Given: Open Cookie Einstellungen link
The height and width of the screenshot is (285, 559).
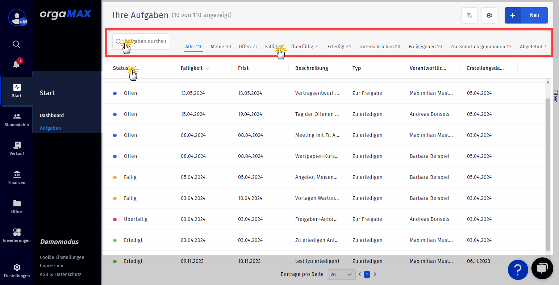Looking at the screenshot, I should tap(62, 257).
